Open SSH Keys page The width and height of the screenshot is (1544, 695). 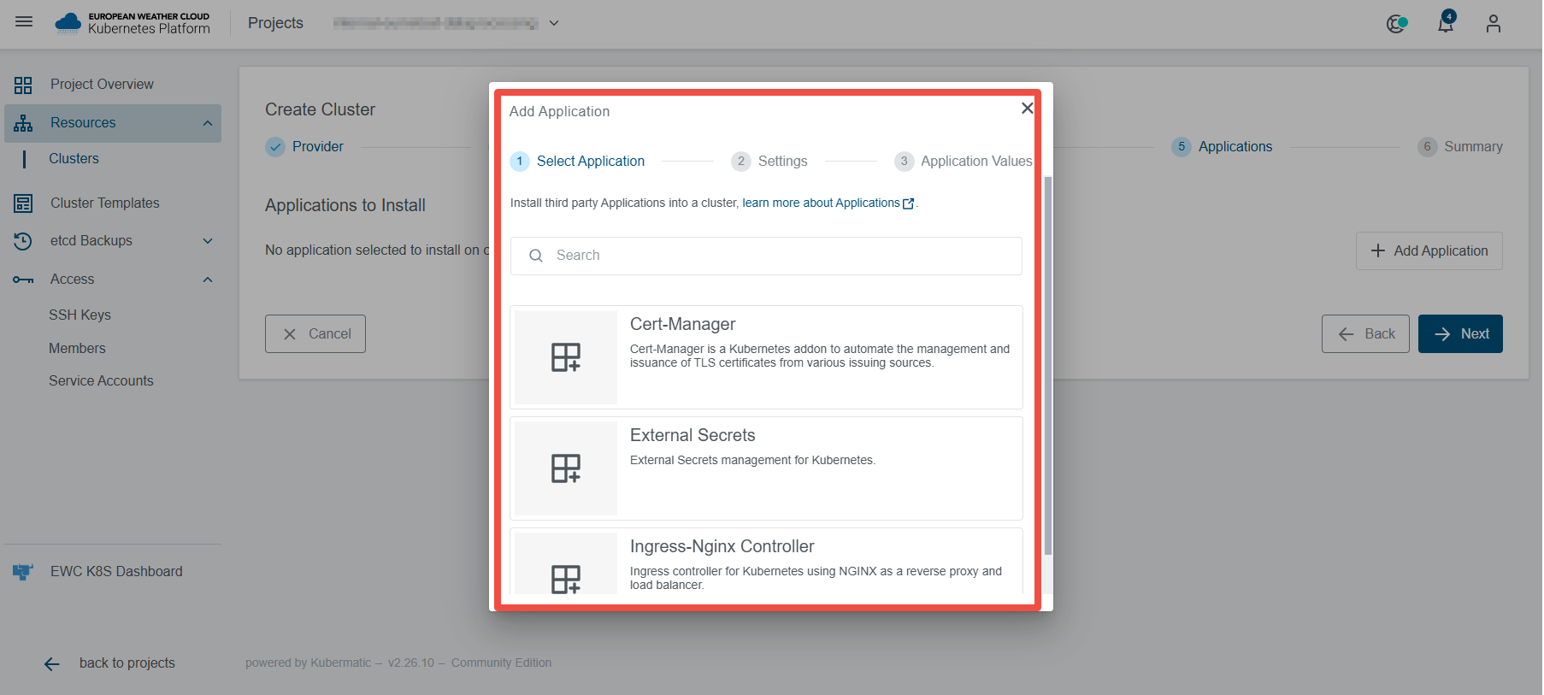coord(80,315)
